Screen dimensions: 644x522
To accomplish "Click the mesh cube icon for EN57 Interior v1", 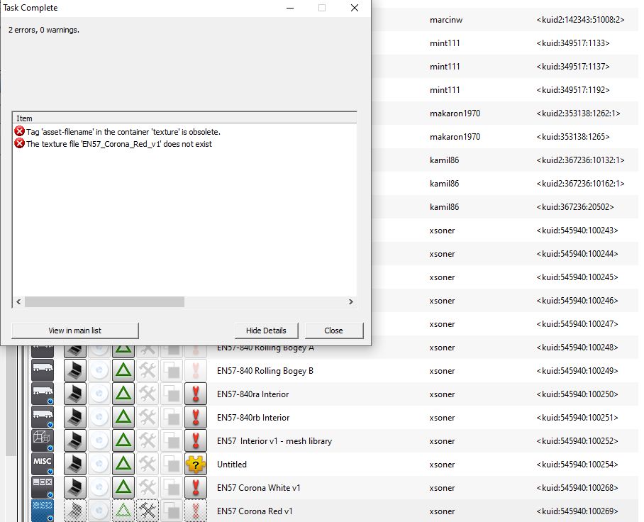I will pyautogui.click(x=43, y=441).
